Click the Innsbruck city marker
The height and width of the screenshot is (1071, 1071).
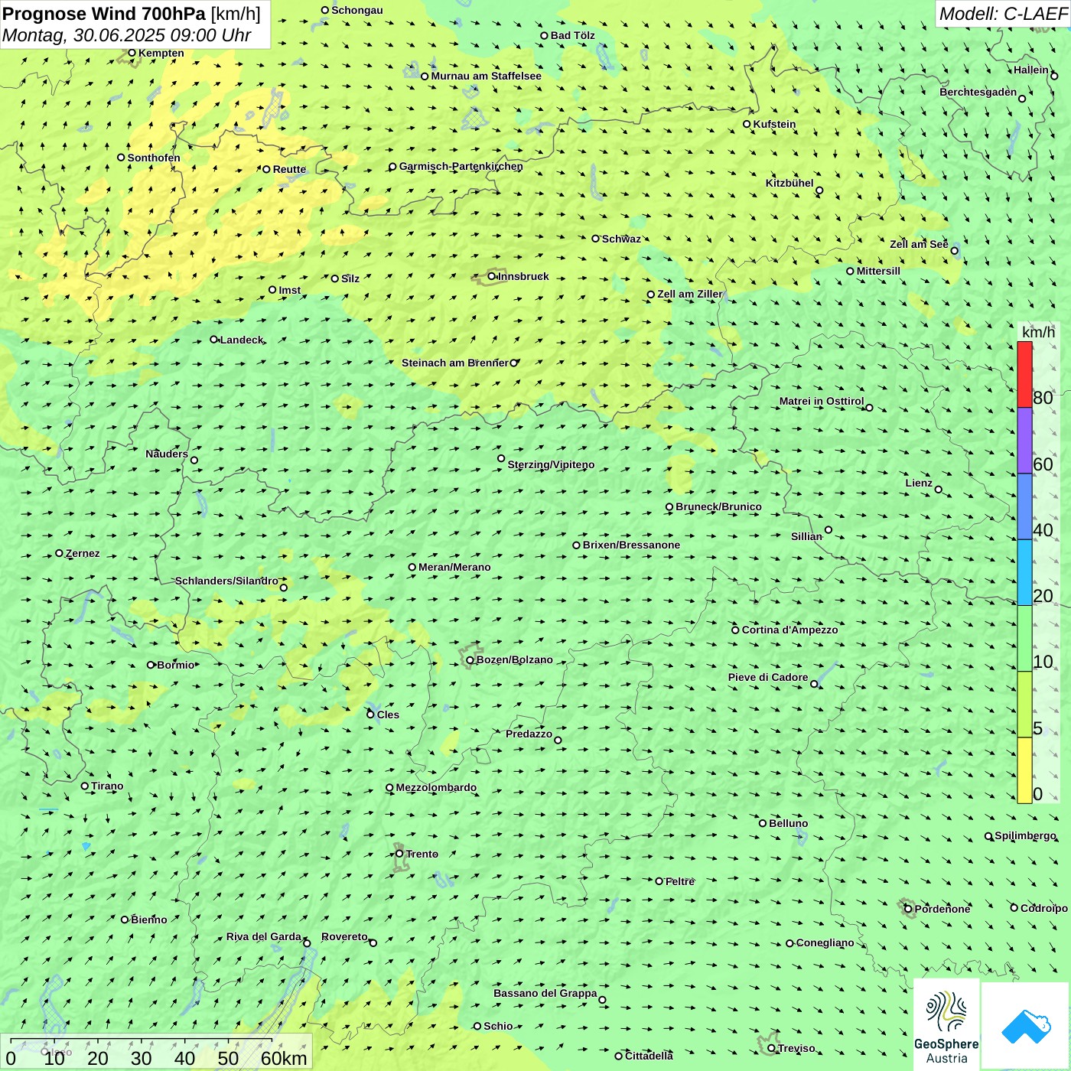[492, 276]
